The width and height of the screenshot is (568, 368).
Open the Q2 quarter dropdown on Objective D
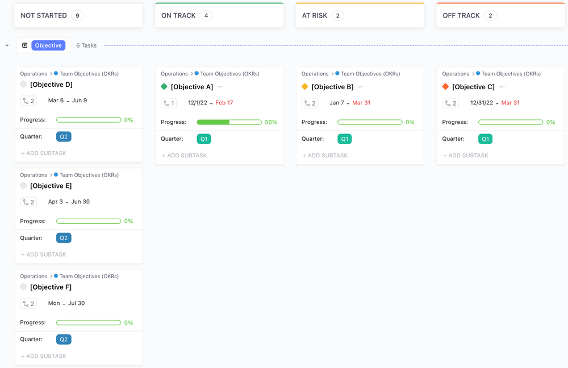[x=64, y=137]
